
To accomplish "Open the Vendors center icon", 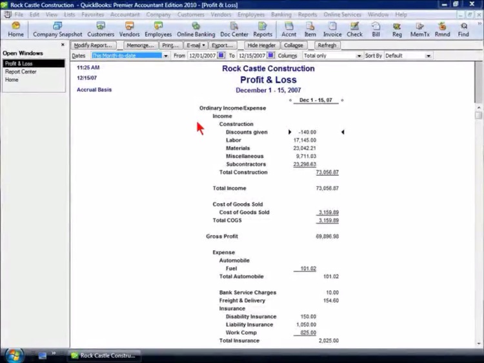I will click(x=129, y=30).
